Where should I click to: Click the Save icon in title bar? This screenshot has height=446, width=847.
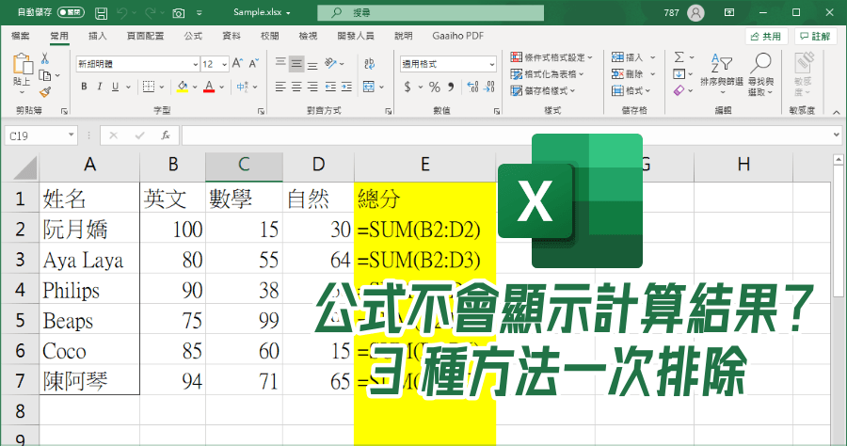click(x=101, y=13)
